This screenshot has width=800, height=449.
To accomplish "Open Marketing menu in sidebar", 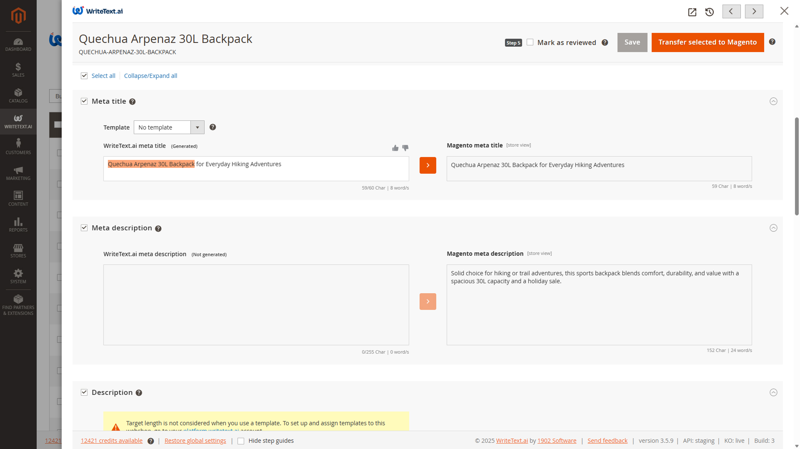I will 18,173.
